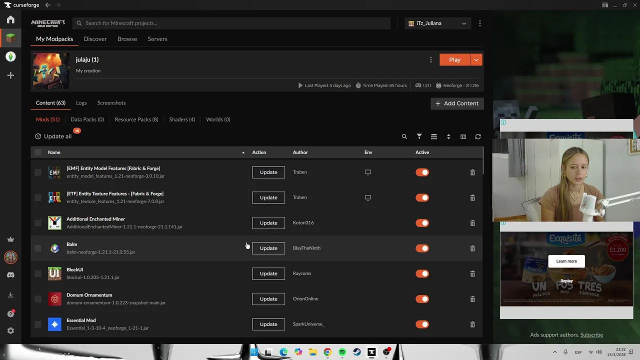Select the Shaders (4) tab
The image size is (640, 360).
[182, 119]
